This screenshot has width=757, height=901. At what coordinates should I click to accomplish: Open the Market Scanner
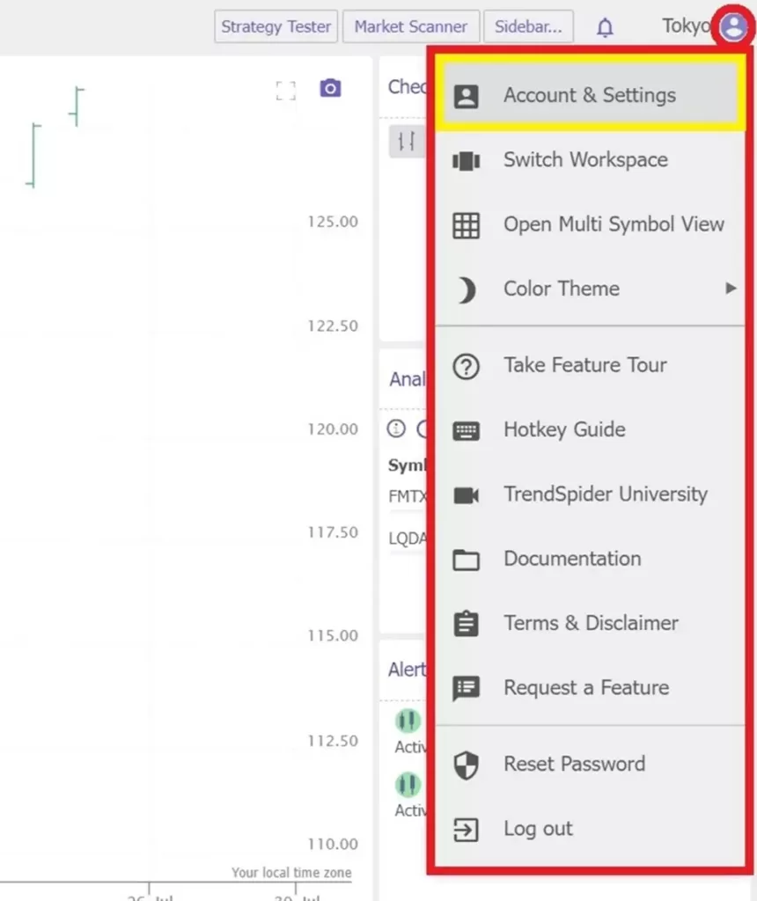410,26
